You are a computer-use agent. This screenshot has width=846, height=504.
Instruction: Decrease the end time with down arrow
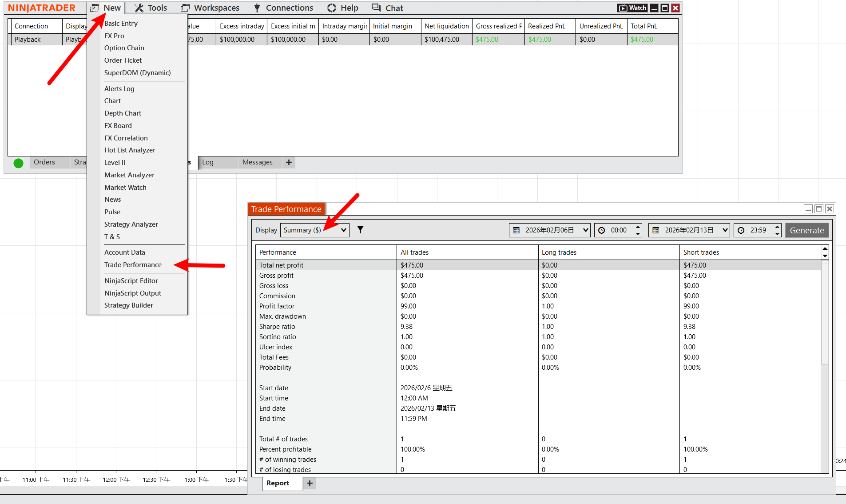[x=777, y=234]
